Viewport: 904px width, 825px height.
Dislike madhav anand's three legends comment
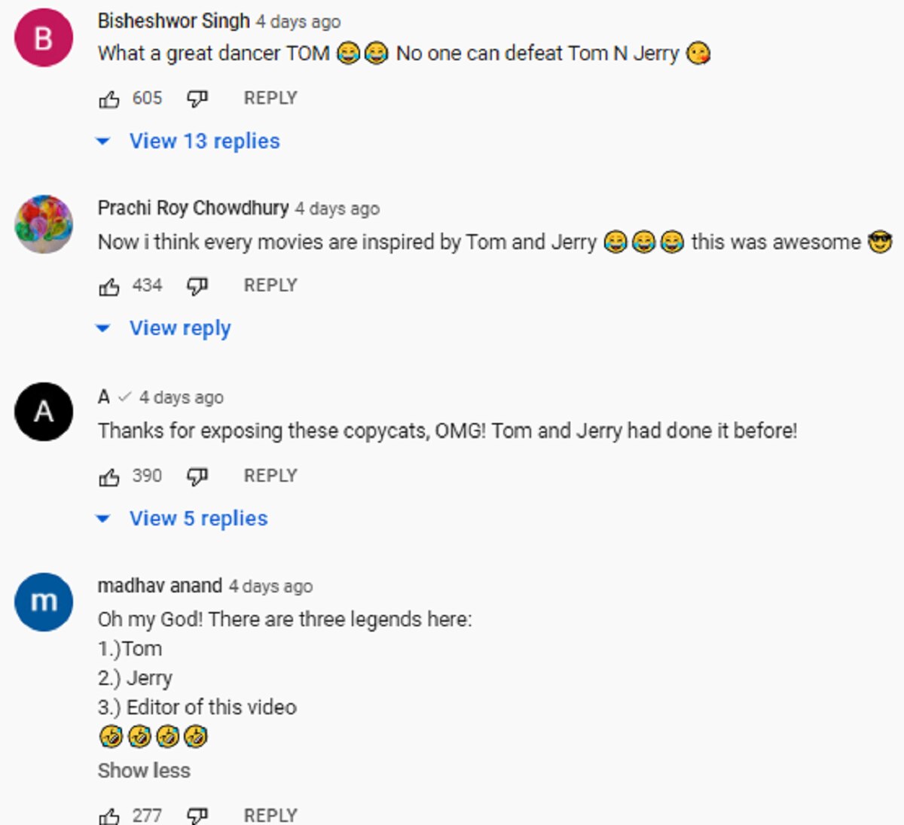197,815
